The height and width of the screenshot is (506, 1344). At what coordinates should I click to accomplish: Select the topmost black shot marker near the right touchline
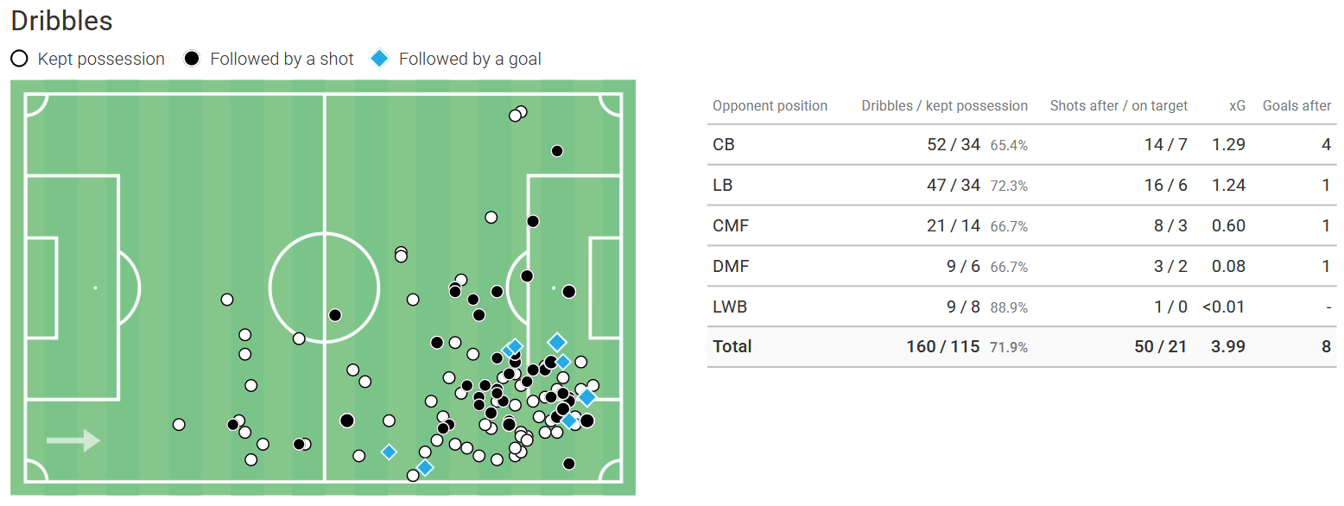point(557,151)
